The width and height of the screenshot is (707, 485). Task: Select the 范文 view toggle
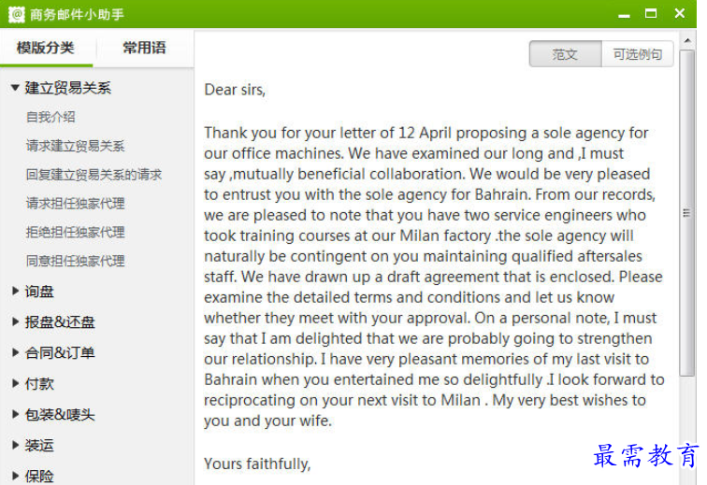565,54
